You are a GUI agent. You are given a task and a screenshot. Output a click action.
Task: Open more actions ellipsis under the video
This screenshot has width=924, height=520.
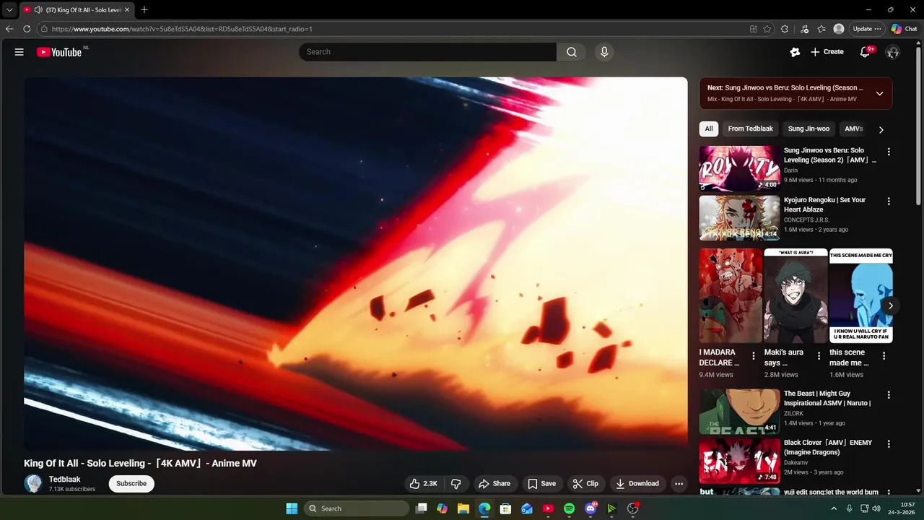(x=679, y=484)
